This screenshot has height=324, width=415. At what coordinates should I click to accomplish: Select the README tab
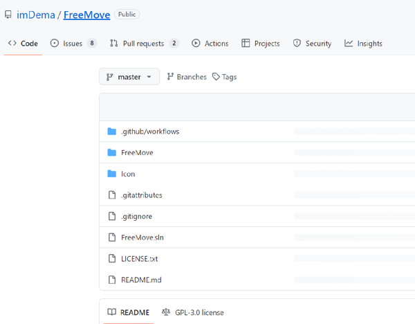click(128, 312)
